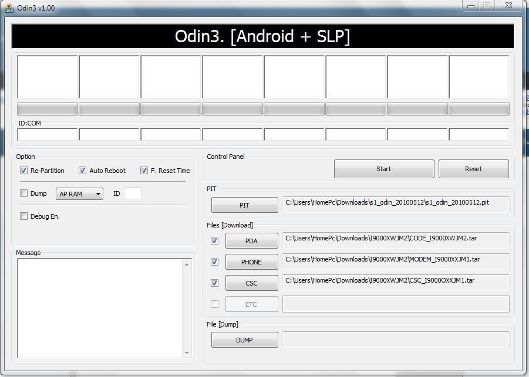
Task: Click the first ID:COM port box
Action: (48, 134)
